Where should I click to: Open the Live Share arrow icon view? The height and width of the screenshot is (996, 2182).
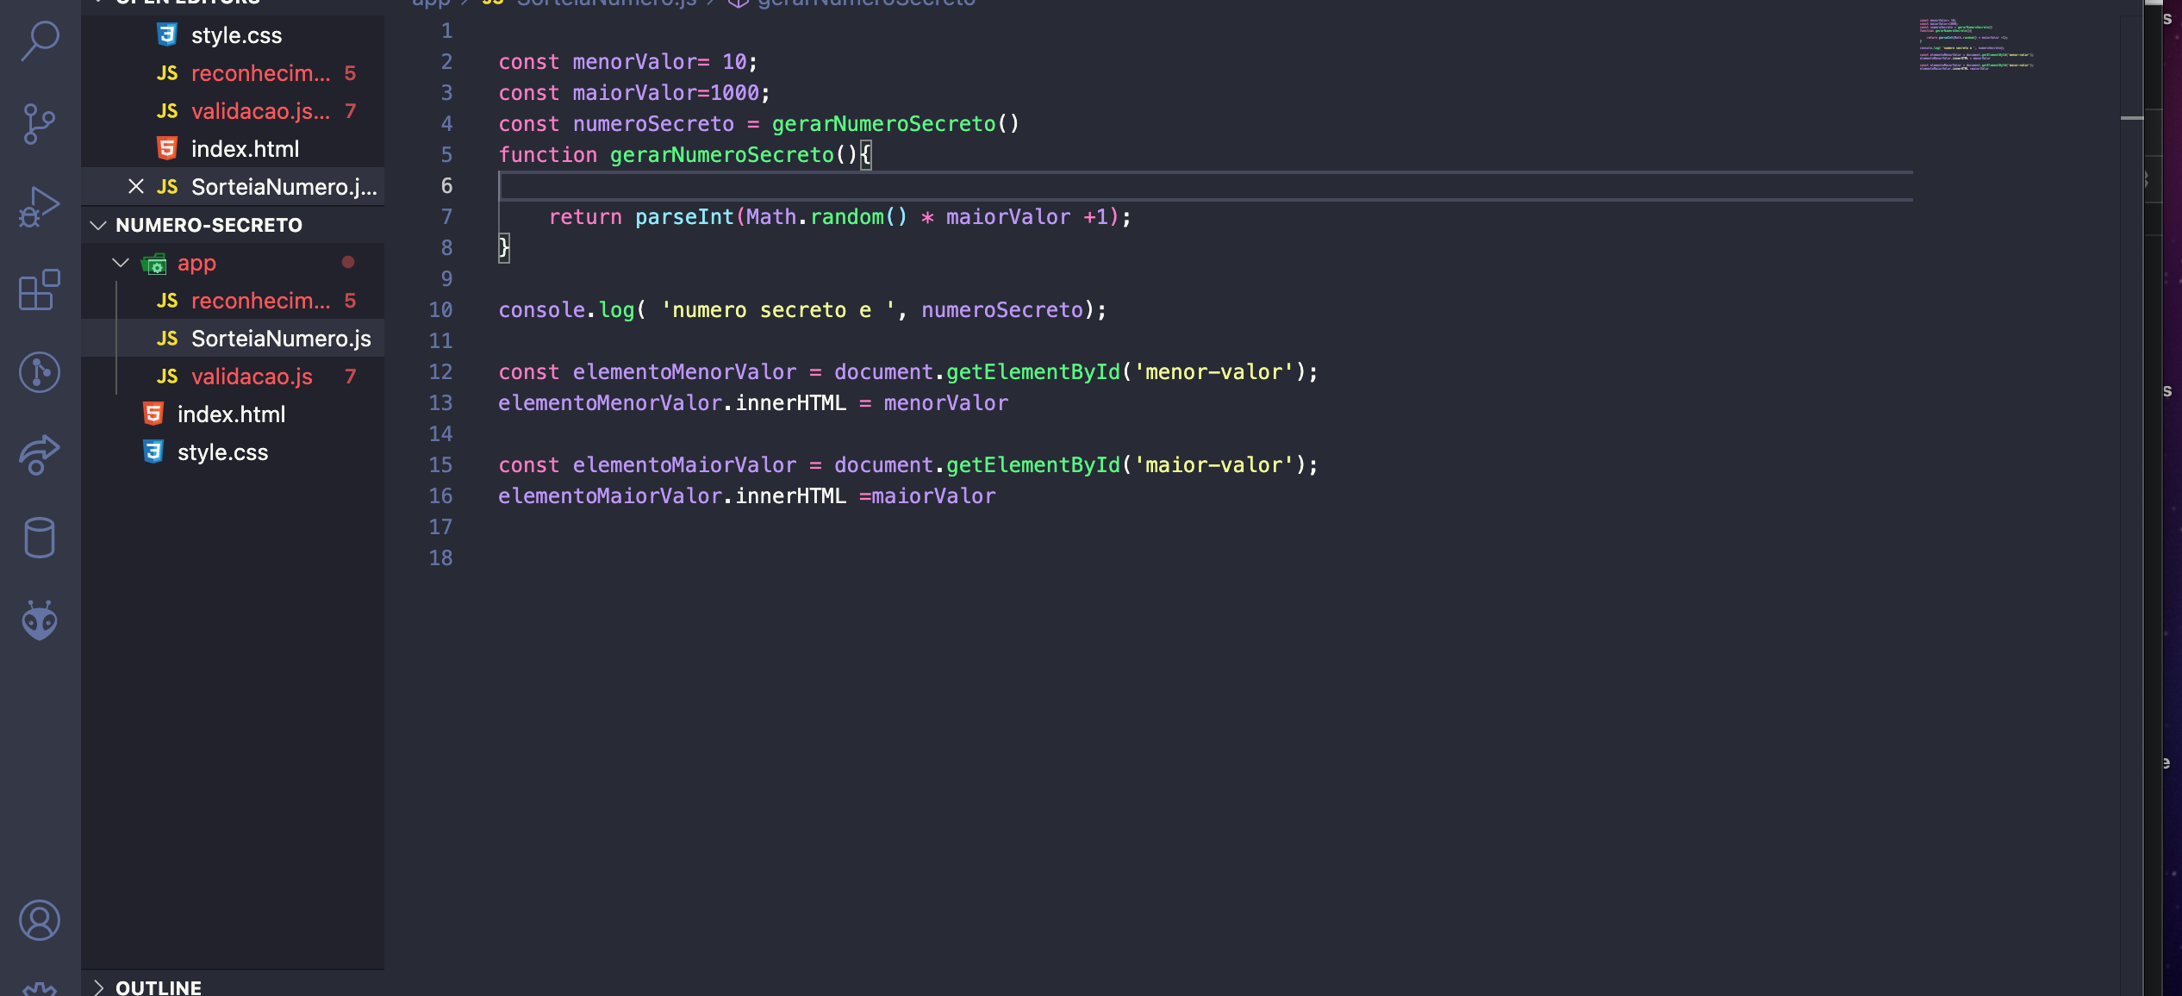[40, 455]
